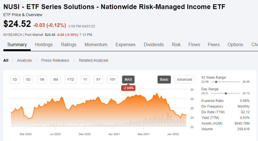Open the Ratings tab
Image resolution: width=258 pixels, height=141 pixels.
click(69, 45)
